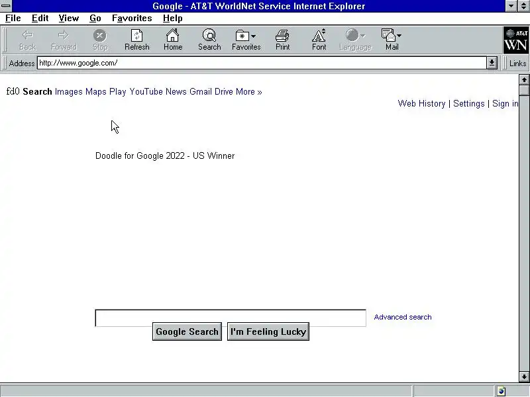
Task: Expand the Favorites toolbar dropdown arrow
Action: coord(254,36)
